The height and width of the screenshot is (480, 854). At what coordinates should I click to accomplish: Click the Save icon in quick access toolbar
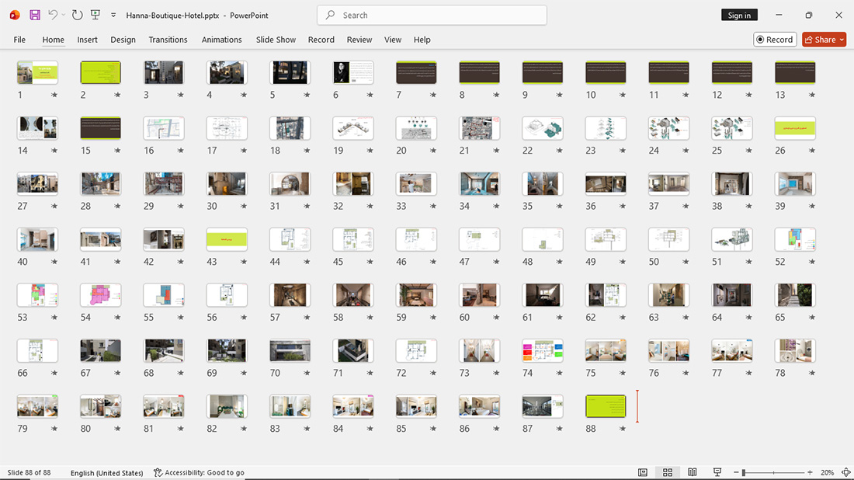coord(35,16)
